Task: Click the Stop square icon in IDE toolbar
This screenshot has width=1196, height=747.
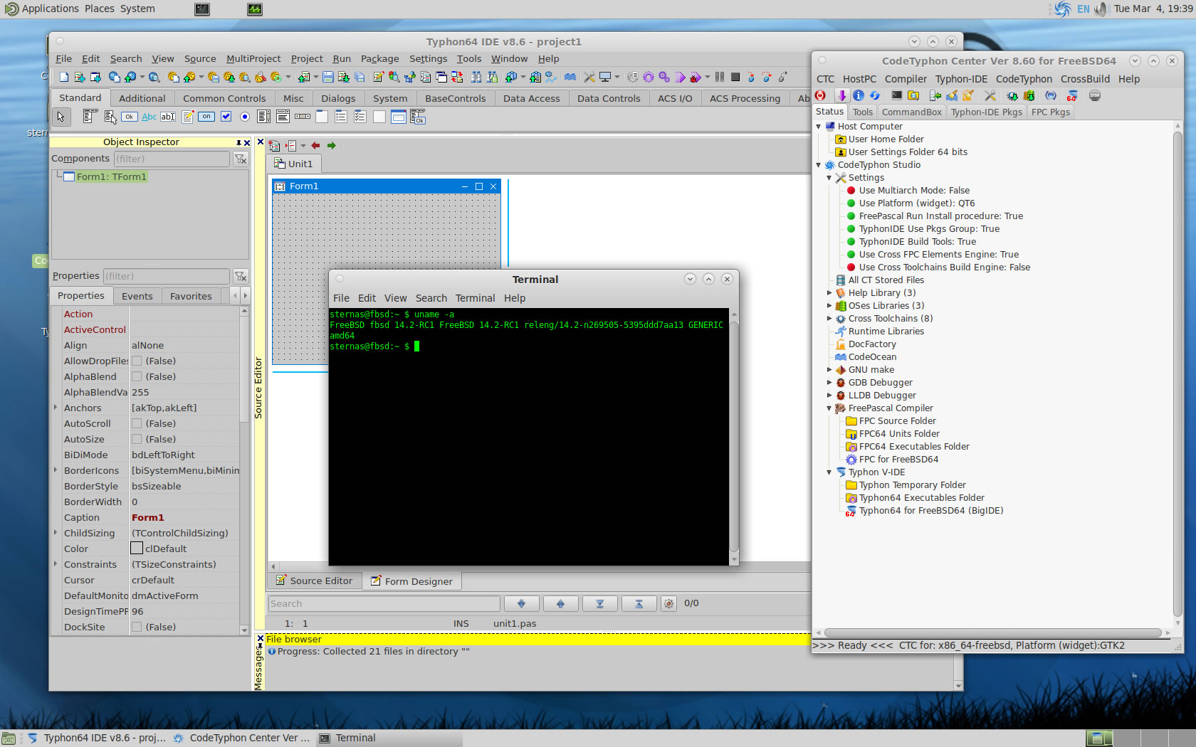Action: coord(735,77)
